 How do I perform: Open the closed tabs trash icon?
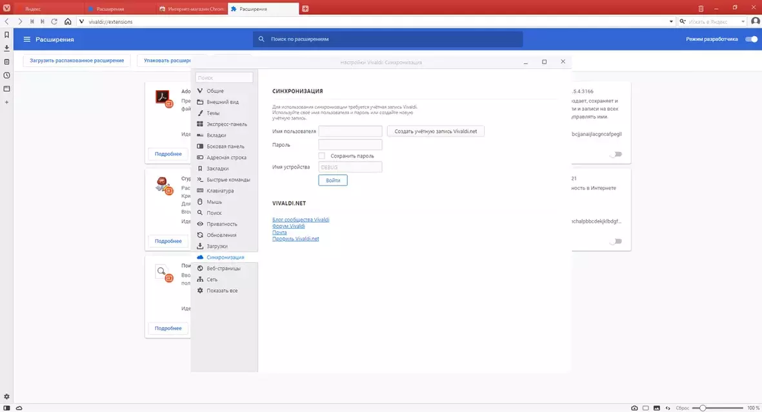[x=701, y=9]
